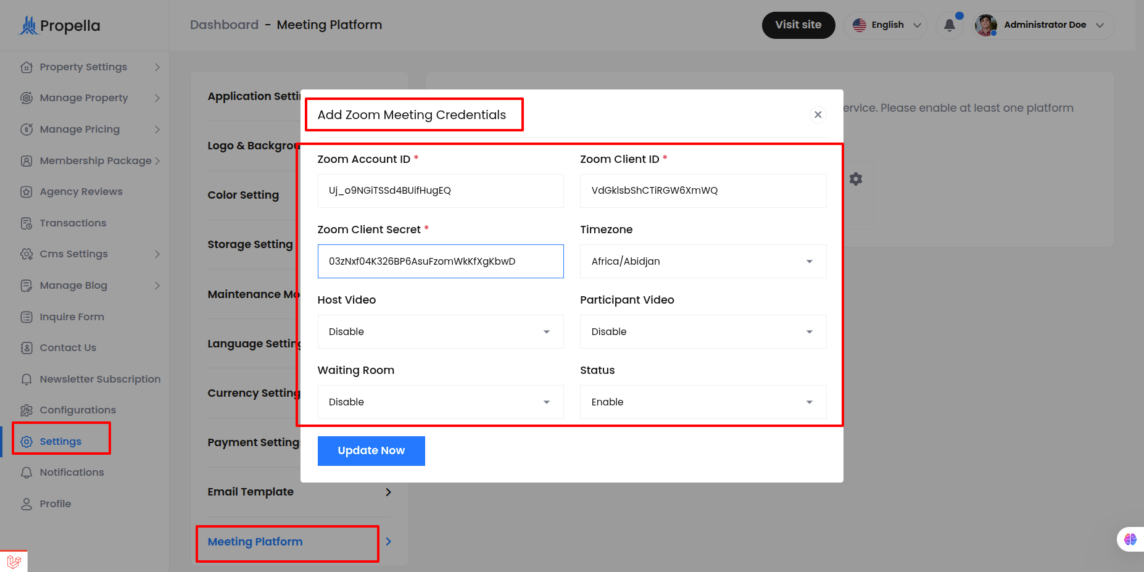The width and height of the screenshot is (1144, 572).
Task: Click the Transactions icon
Action: coord(27,223)
